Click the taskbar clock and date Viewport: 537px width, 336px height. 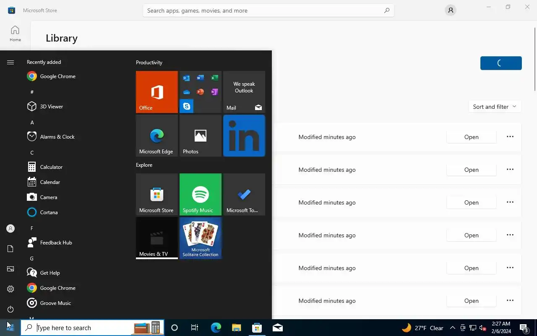(x=501, y=328)
